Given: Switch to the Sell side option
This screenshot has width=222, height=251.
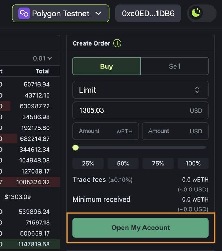Looking at the screenshot, I should point(175,66).
